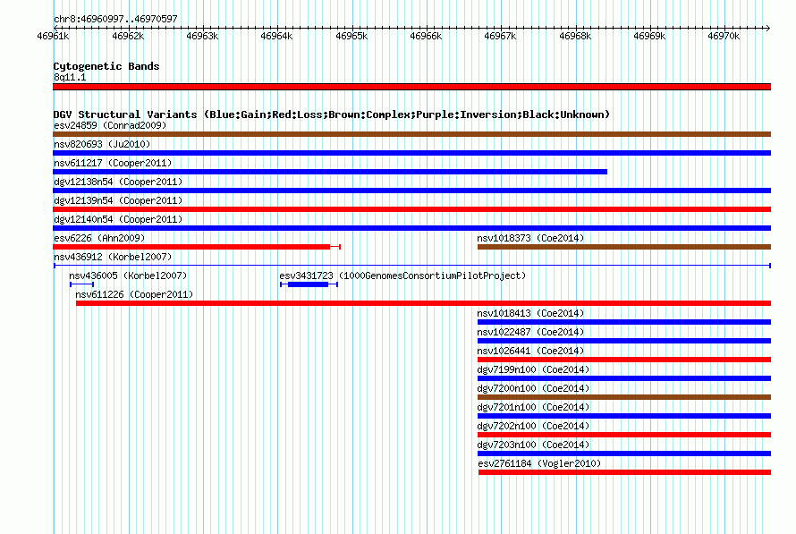Click the blue esv3431723 gain block
The width and height of the screenshot is (796, 534).
pyautogui.click(x=309, y=284)
